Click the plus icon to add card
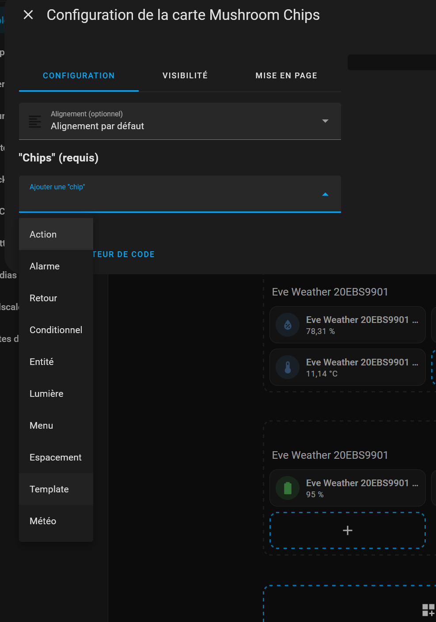This screenshot has height=622, width=436. pos(348,530)
